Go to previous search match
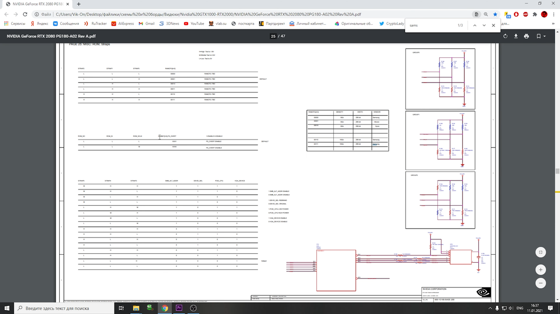 [475, 25]
